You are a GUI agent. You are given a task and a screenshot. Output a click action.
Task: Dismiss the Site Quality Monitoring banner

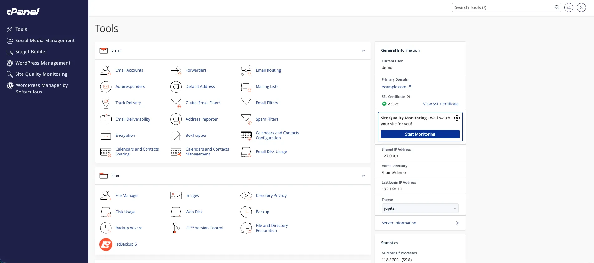point(457,118)
